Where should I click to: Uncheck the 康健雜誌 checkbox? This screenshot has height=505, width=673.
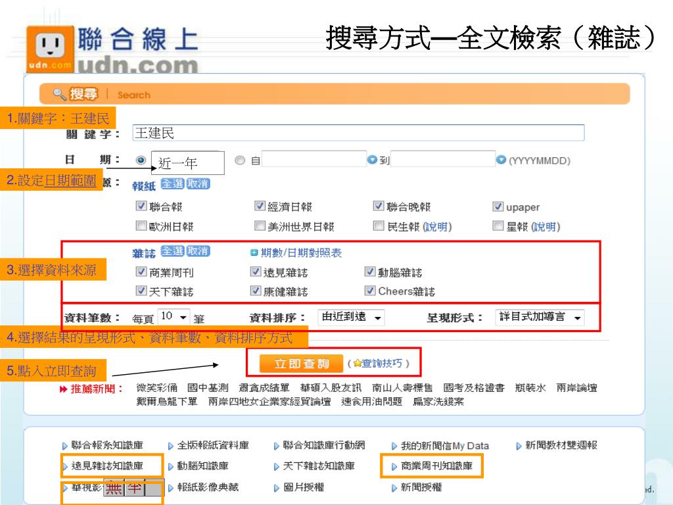point(256,291)
